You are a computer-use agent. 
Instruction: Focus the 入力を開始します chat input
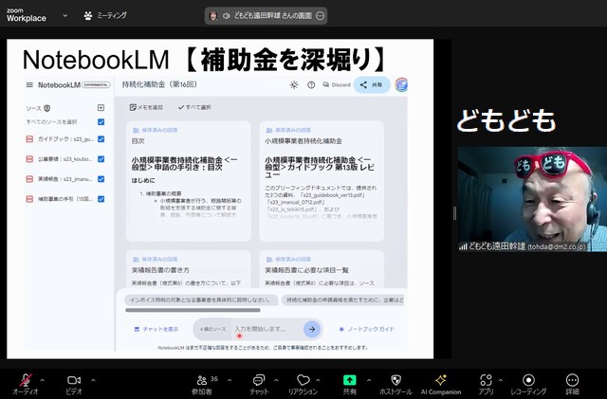(x=267, y=329)
